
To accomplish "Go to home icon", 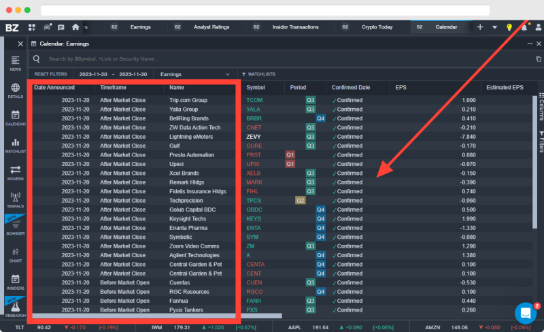I will tap(75, 27).
